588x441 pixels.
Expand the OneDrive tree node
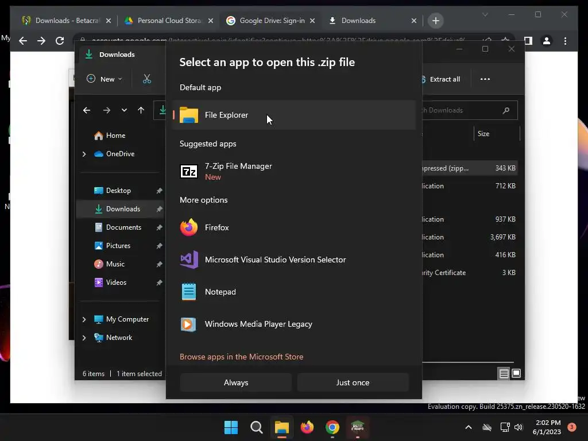click(x=84, y=154)
